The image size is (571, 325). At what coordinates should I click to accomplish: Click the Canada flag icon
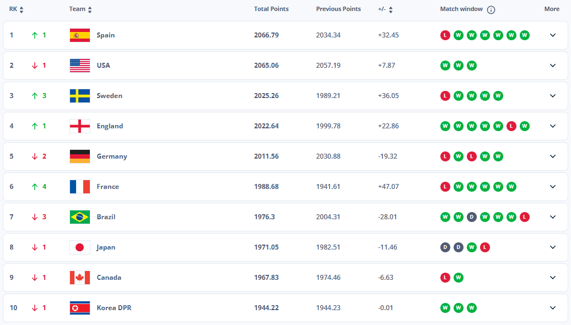[x=80, y=278]
